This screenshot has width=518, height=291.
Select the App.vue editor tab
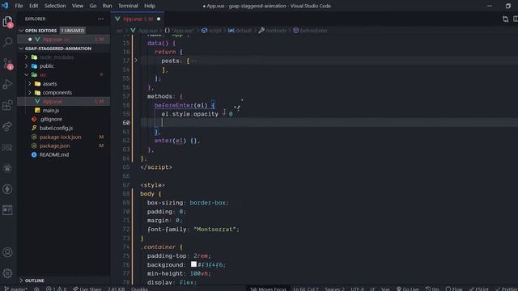[x=138, y=19]
